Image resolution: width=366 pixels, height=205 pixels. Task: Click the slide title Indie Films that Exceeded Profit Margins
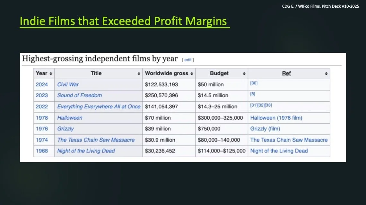[x=123, y=21]
